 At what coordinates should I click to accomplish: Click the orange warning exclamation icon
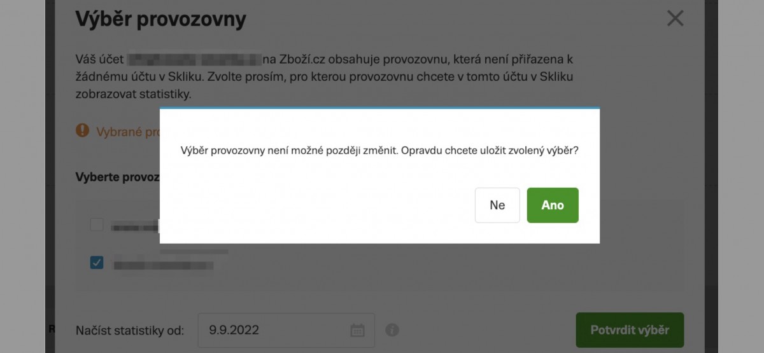[82, 131]
